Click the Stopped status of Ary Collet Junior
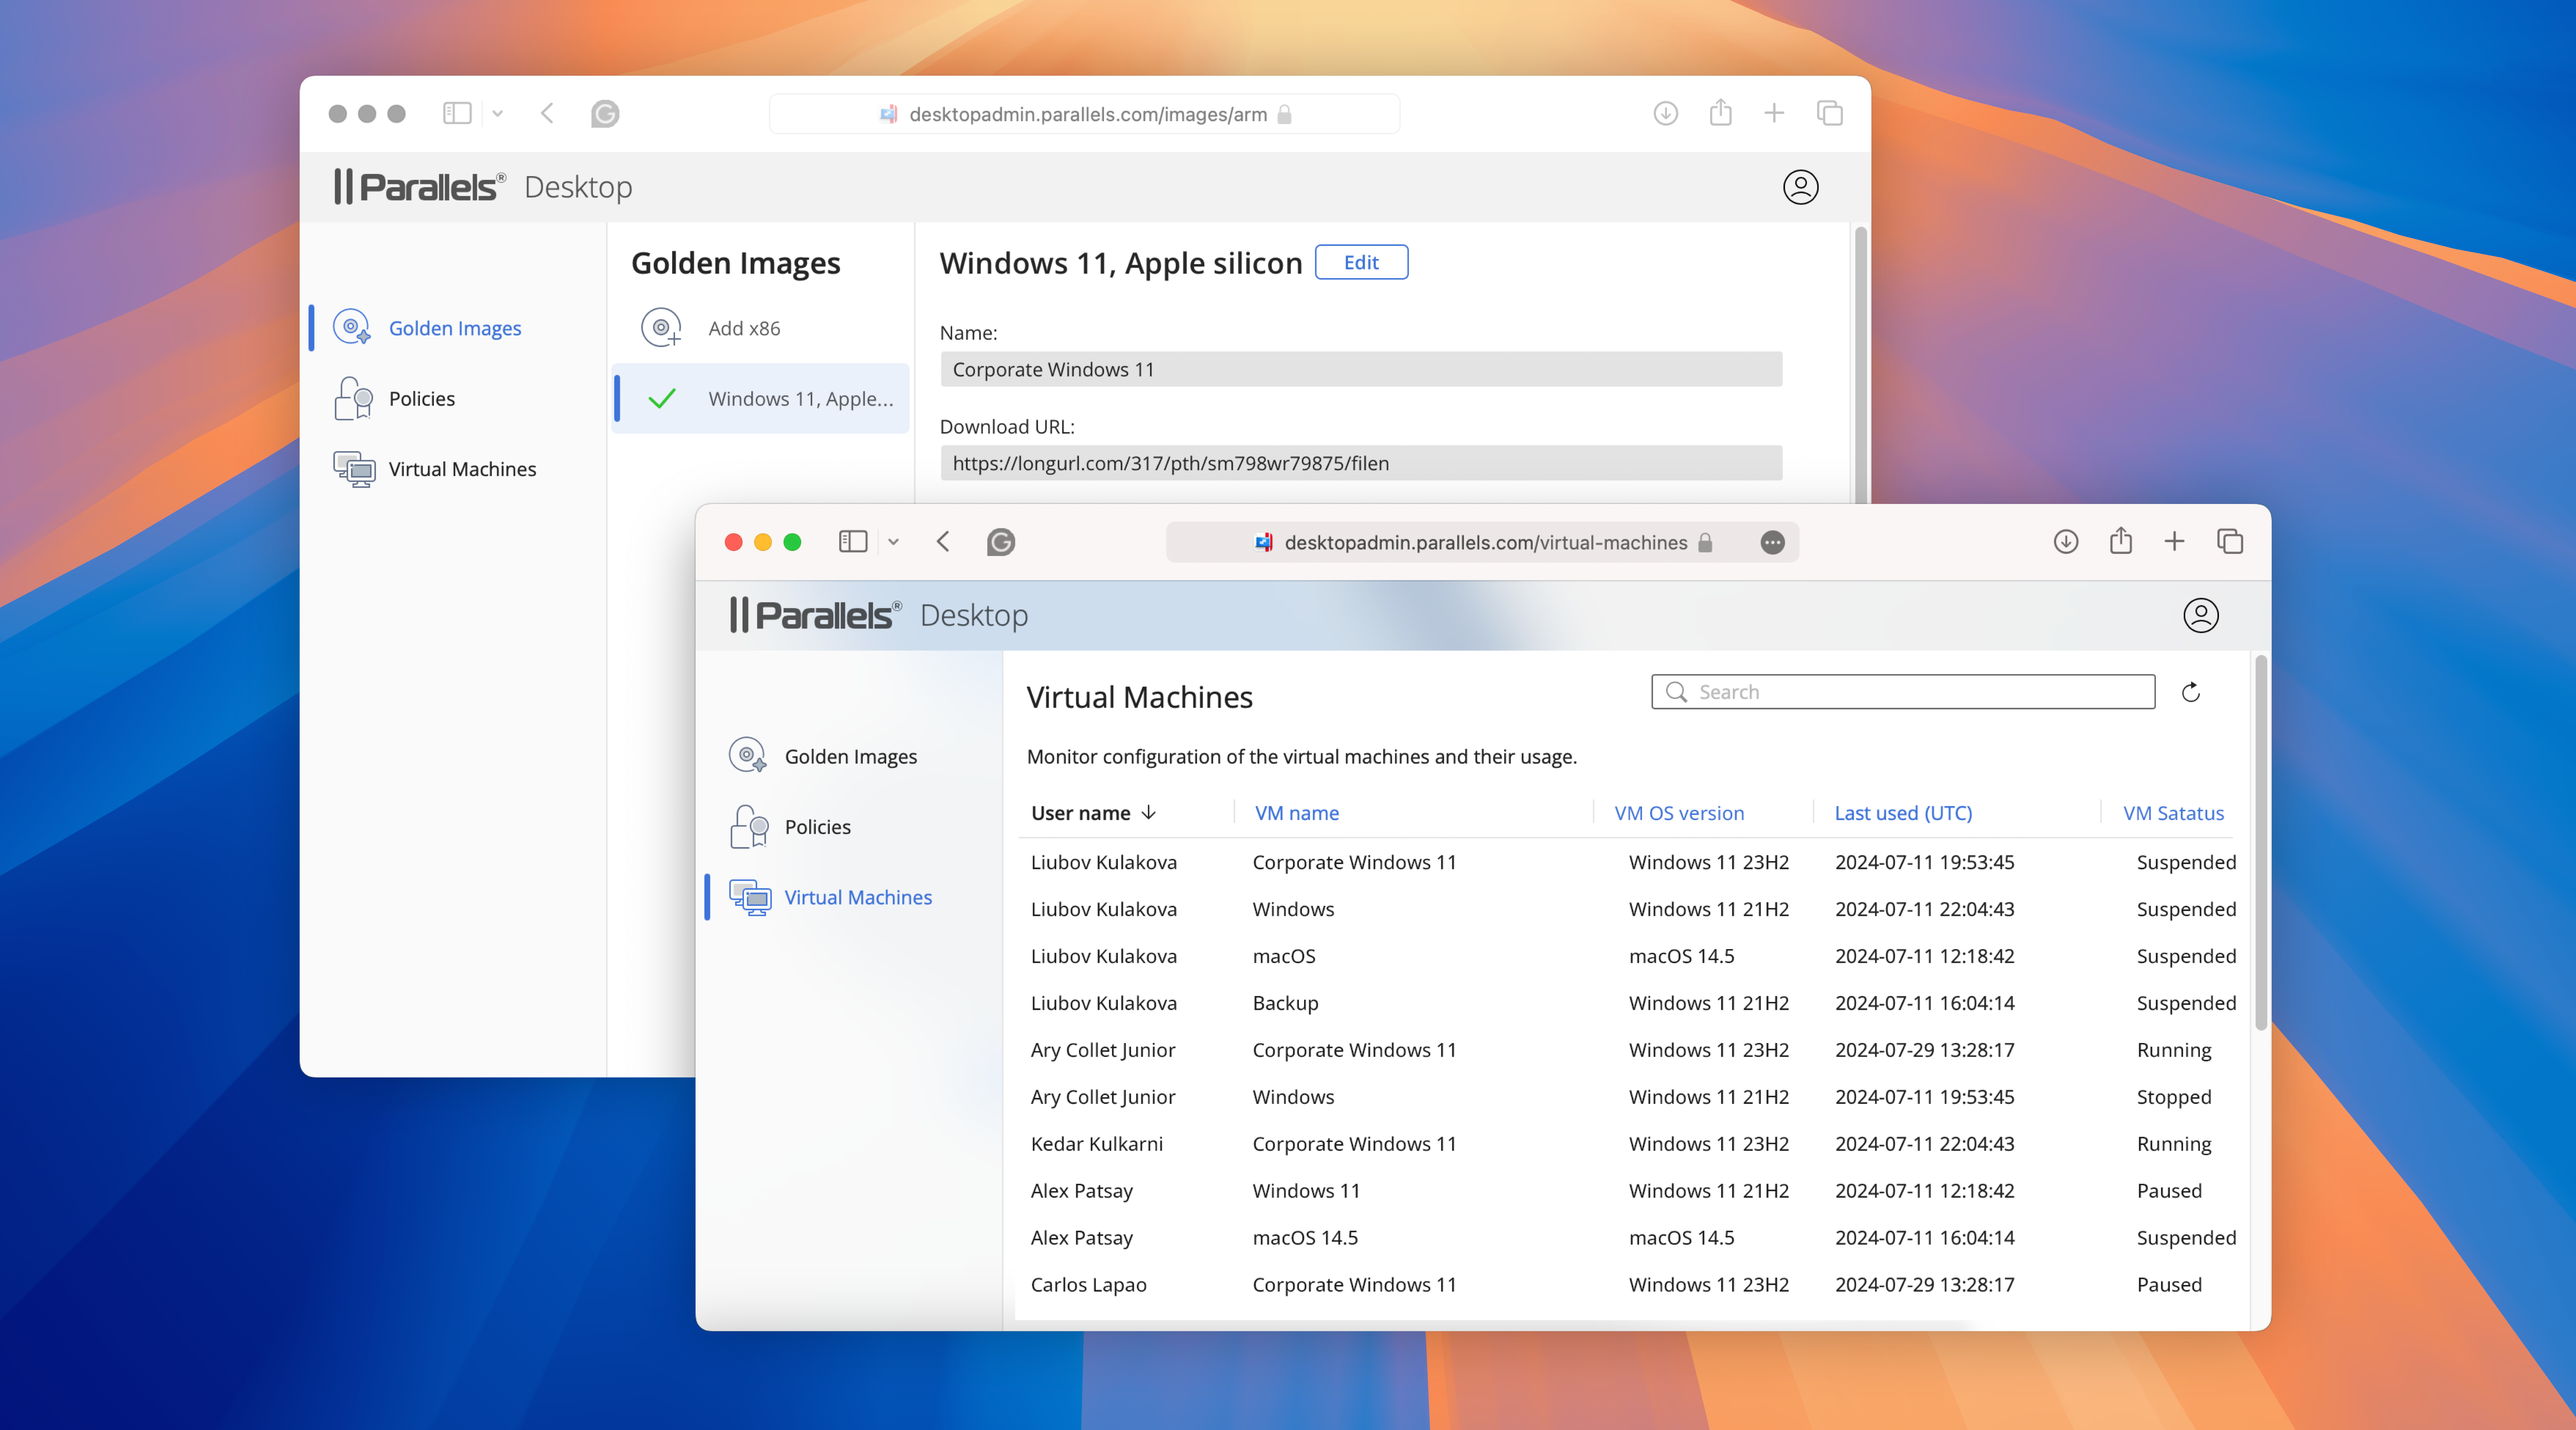Viewport: 2576px width, 1430px height. (x=2174, y=1097)
